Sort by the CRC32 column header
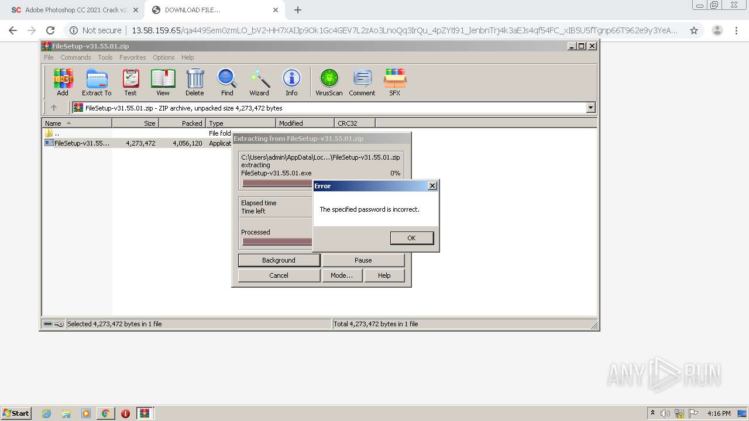The image size is (749, 421). pos(355,123)
